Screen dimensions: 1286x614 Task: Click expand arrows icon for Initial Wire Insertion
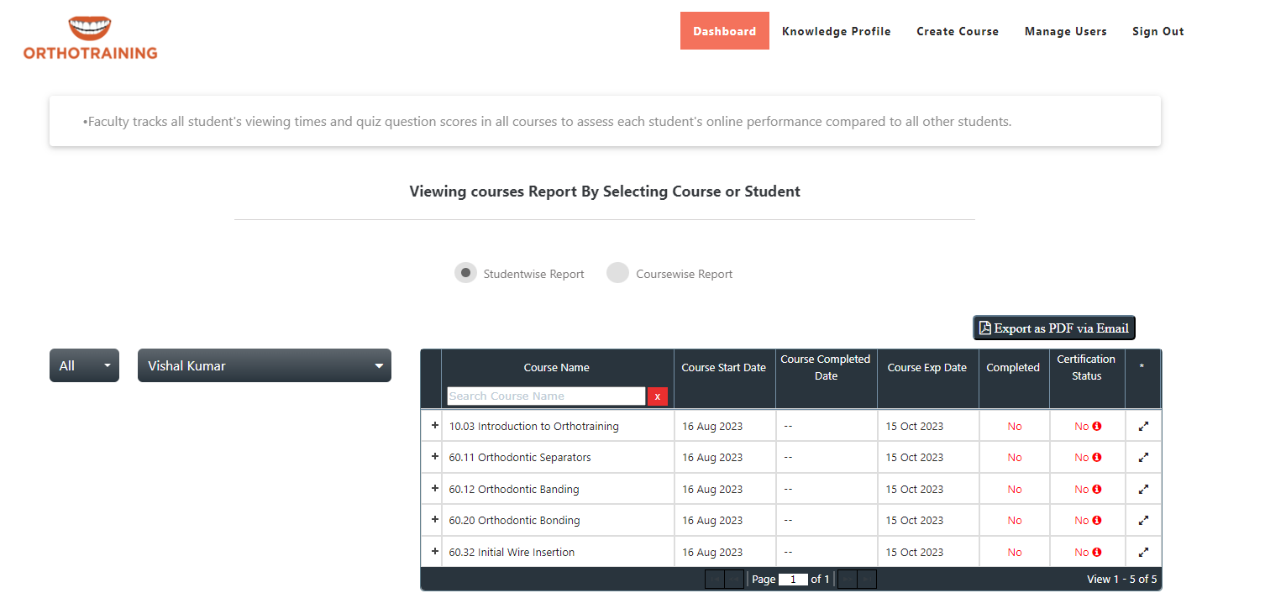tap(1143, 553)
